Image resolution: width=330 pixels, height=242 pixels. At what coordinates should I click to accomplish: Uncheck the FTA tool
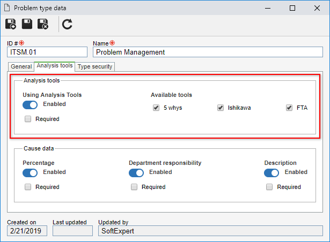(289, 108)
